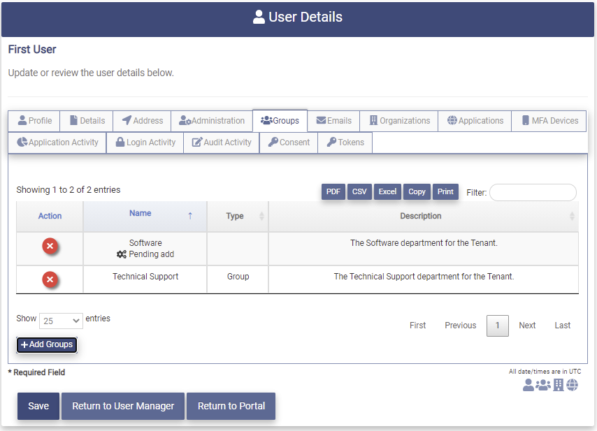Open the Profile tab
Screen dimensions: 597x431
click(x=34, y=121)
